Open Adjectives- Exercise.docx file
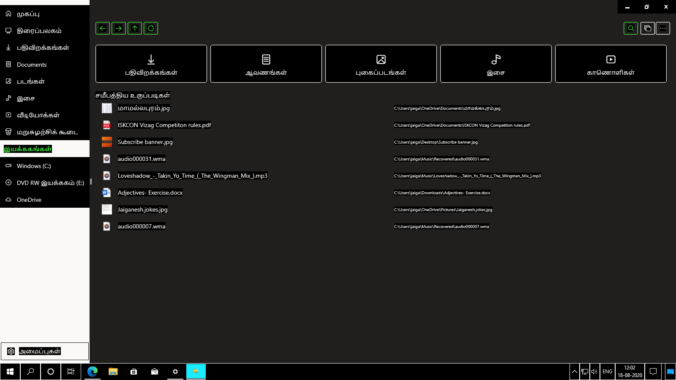The width and height of the screenshot is (676, 380). pos(150,193)
